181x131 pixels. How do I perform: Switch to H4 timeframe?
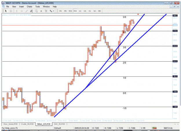point(85,11)
